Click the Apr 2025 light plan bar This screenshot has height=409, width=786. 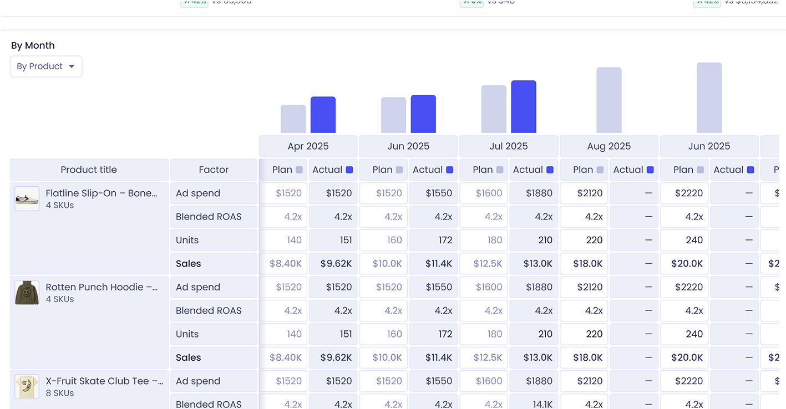pos(293,119)
